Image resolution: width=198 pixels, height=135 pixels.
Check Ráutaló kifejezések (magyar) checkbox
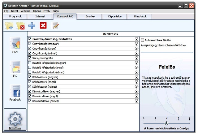click(x=30, y=63)
